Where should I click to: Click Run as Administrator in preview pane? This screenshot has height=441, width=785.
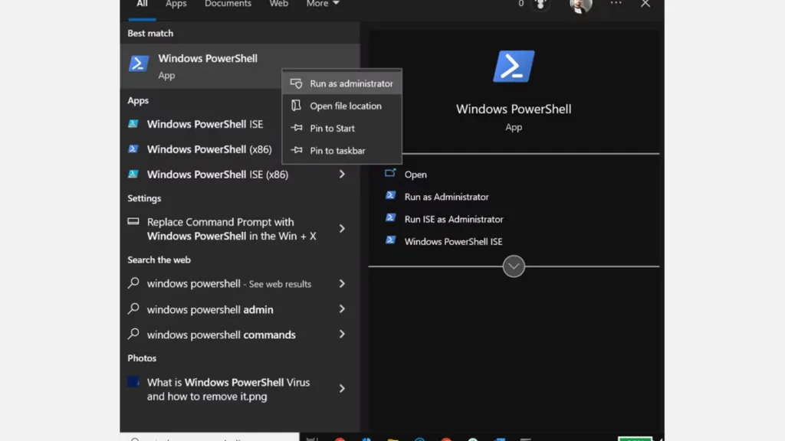[447, 197]
